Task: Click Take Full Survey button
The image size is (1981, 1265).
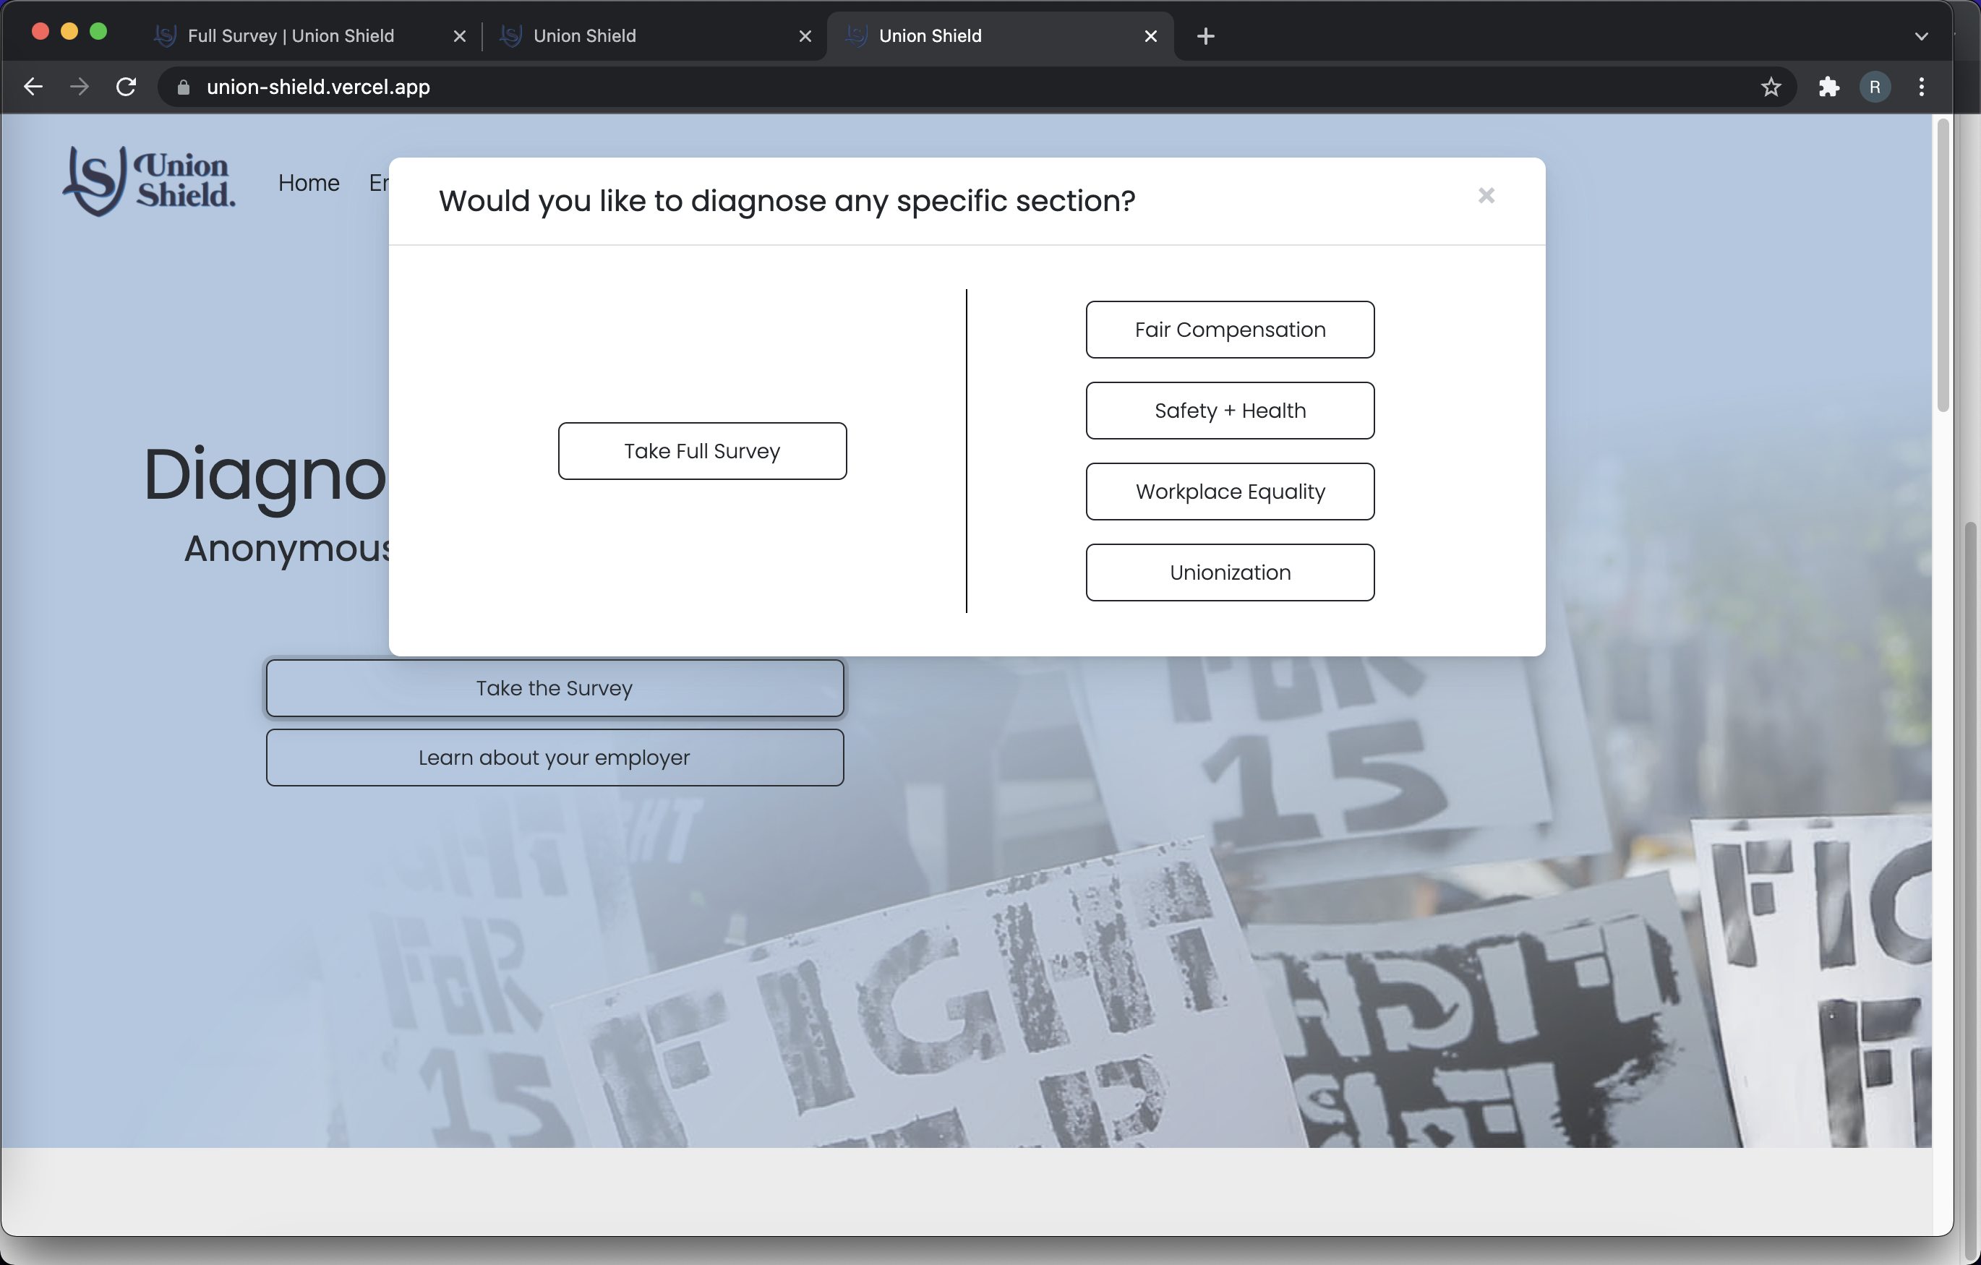Action: pyautogui.click(x=702, y=451)
